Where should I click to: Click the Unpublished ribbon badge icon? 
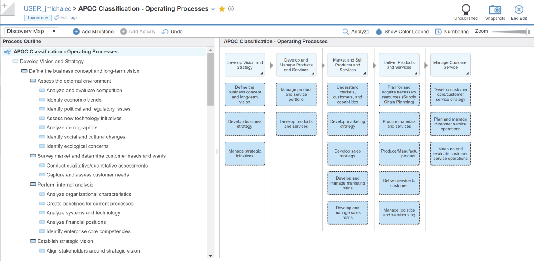point(466,9)
